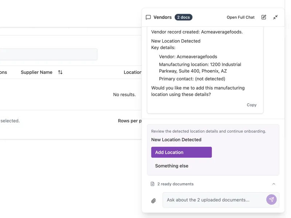Copy the assistant's location message
The width and height of the screenshot is (291, 218).
[x=252, y=105]
